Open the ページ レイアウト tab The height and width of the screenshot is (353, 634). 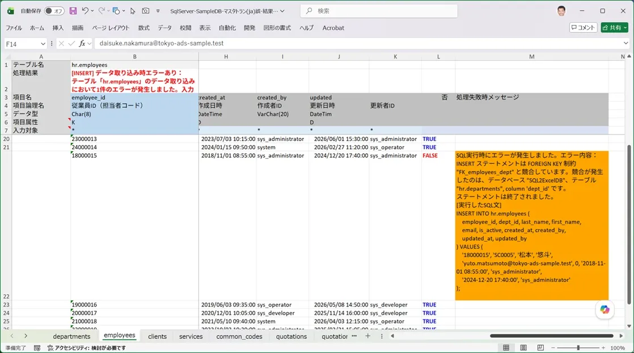click(x=111, y=28)
